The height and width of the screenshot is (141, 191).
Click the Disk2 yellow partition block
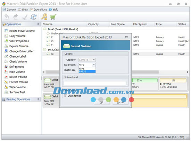pyautogui.click(x=159, y=101)
